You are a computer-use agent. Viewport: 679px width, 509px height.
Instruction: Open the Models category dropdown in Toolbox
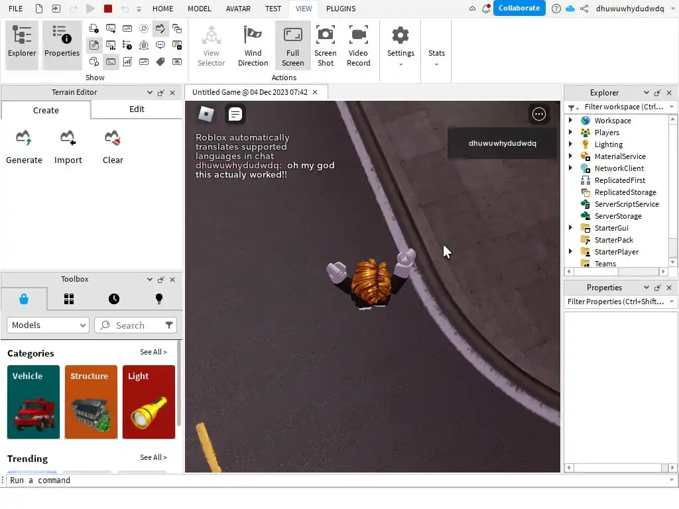click(48, 325)
